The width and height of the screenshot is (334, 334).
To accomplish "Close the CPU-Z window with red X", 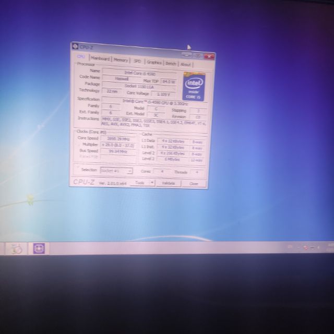I will (209, 56).
